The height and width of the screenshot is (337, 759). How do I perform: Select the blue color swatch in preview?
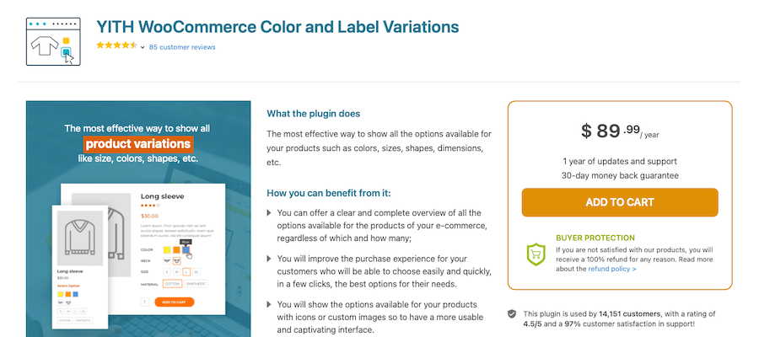point(186,249)
